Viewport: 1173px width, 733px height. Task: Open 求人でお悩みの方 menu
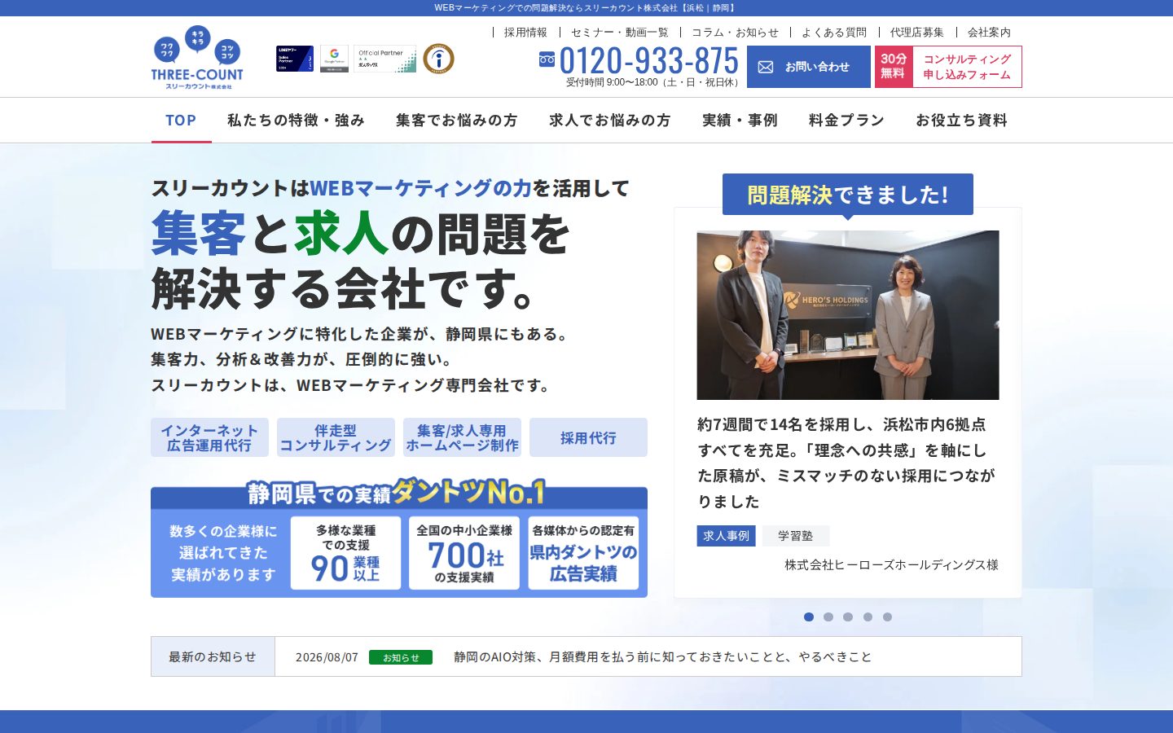tap(609, 121)
